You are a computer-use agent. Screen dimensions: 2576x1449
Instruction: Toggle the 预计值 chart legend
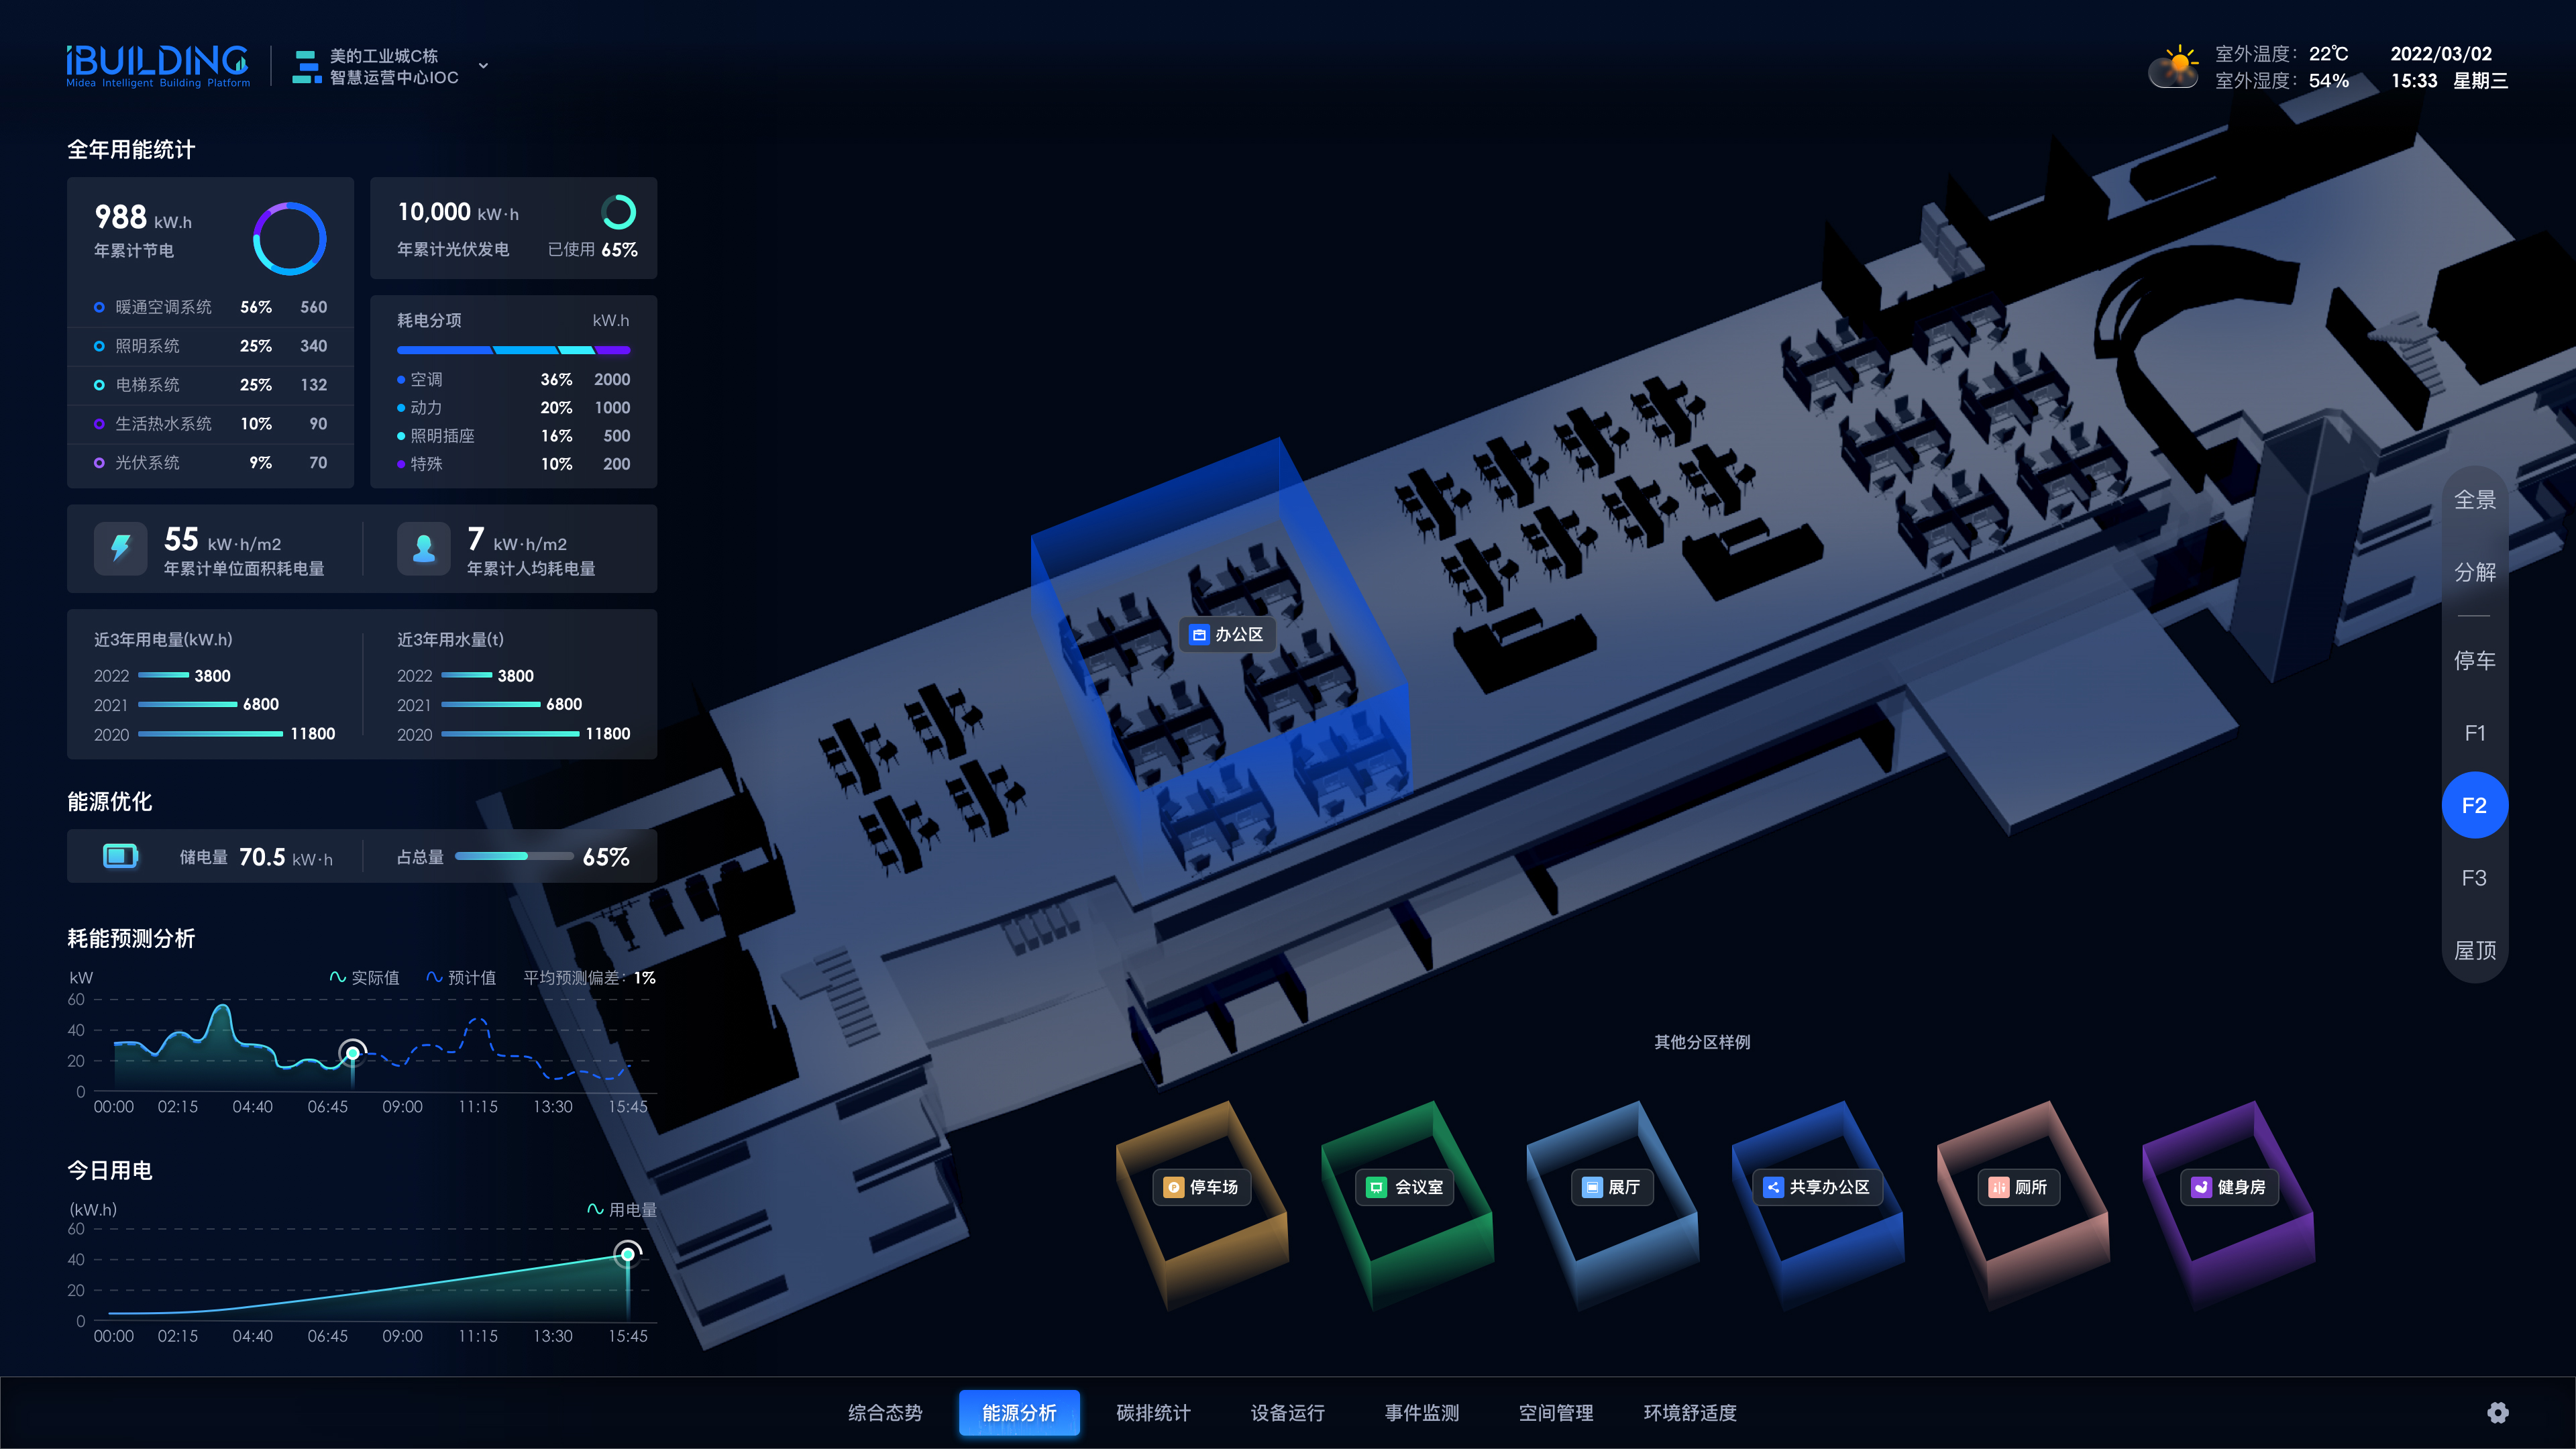click(x=462, y=977)
